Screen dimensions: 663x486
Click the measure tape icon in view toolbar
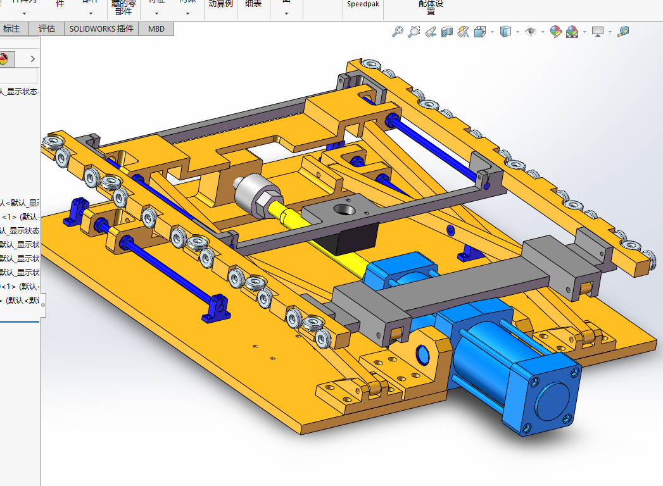tap(623, 32)
